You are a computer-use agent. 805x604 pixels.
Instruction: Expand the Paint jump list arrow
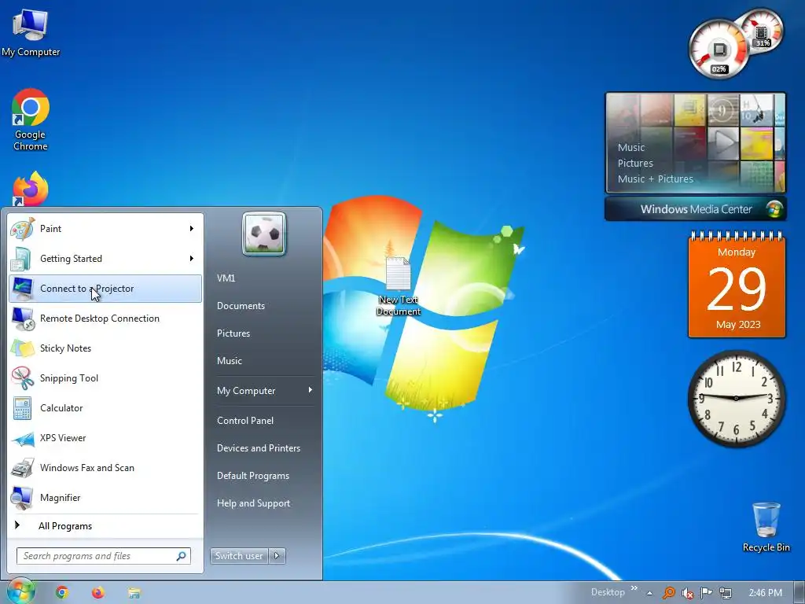tap(192, 229)
